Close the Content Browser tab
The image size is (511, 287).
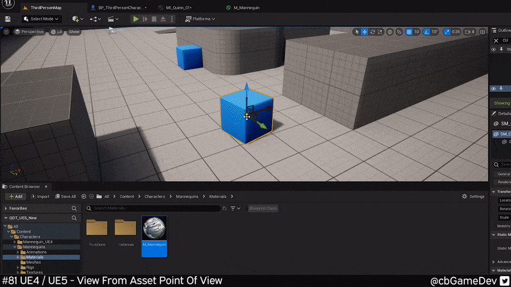click(46, 186)
